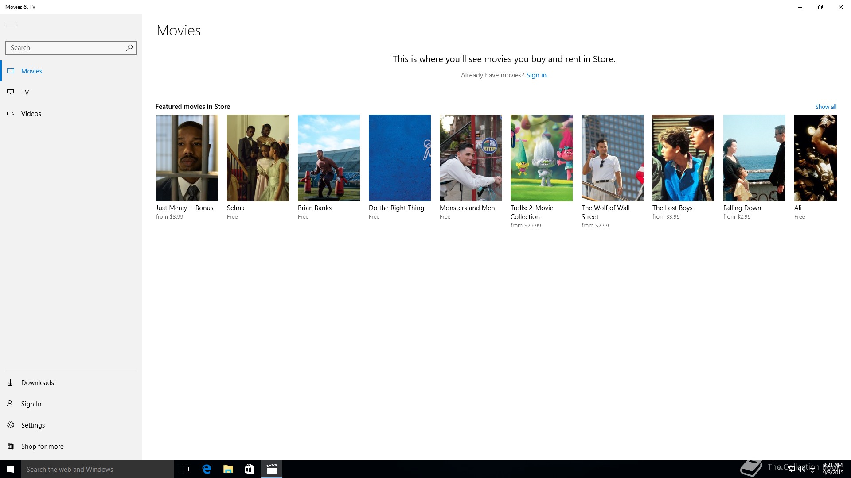Open The Wolf of Wall Street poster
851x478 pixels.
coord(613,158)
